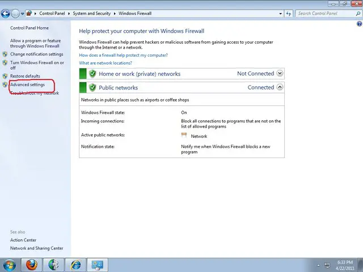Close the Windows Firewall window
Viewport: 363px width, 272px height.
[357, 4]
